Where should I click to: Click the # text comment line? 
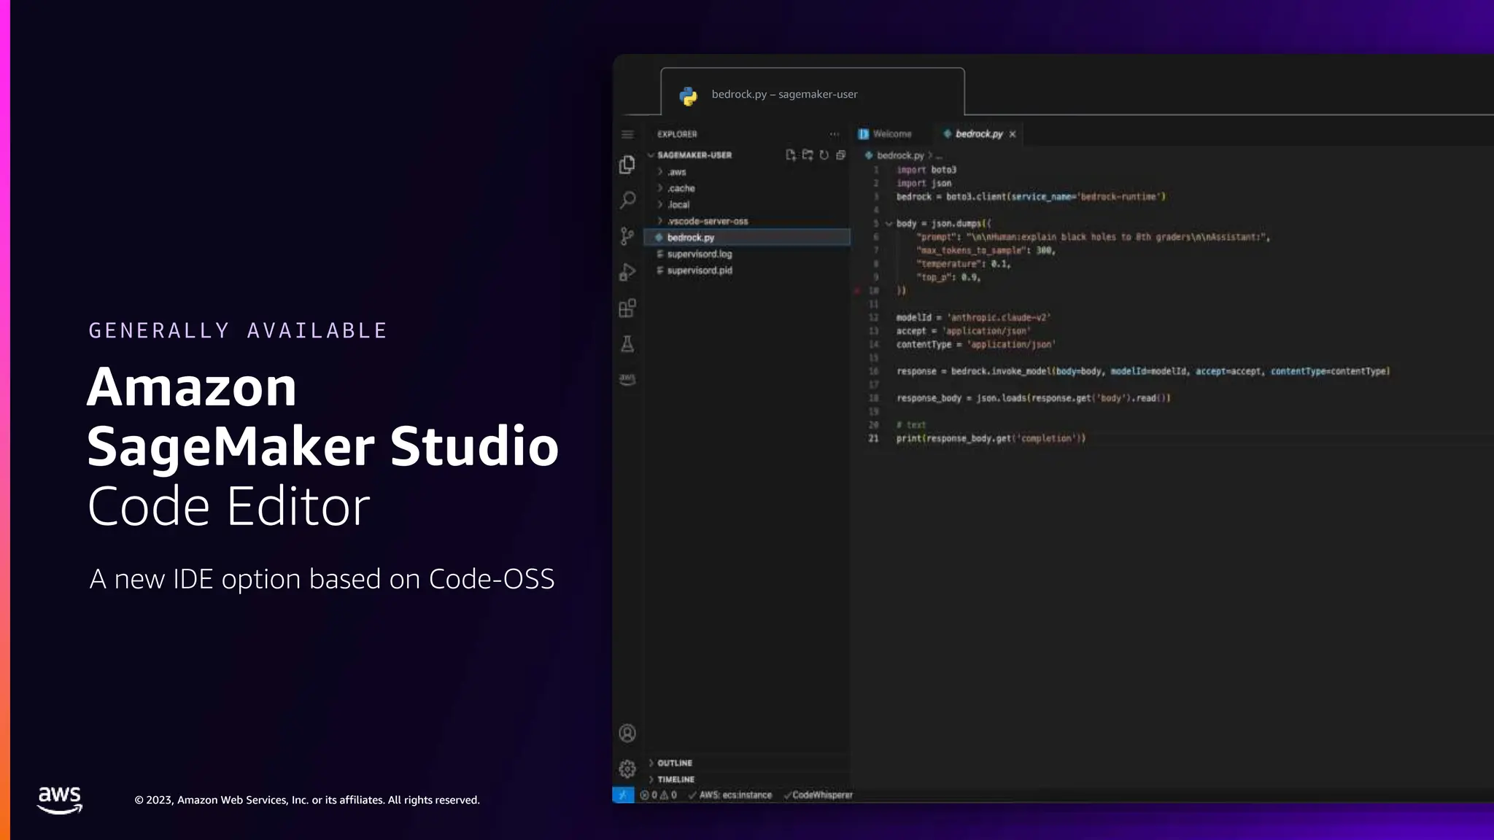tap(911, 425)
